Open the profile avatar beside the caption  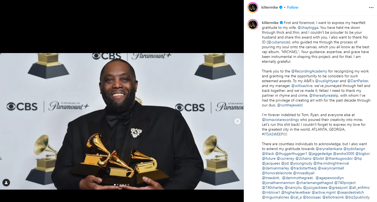[252, 25]
